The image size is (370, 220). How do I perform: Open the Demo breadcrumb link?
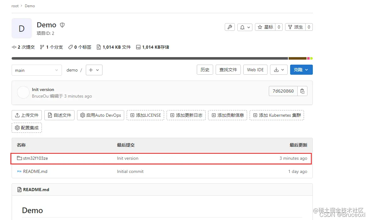pyautogui.click(x=30, y=6)
